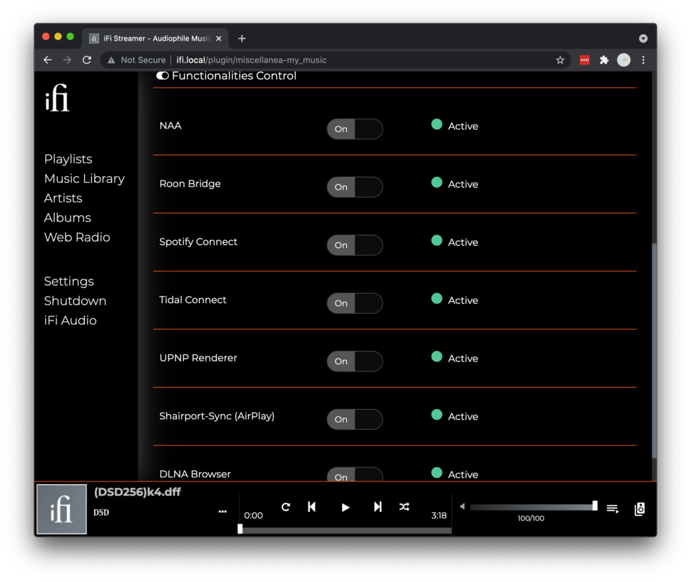Turn off Spotify Connect toggle
The height and width of the screenshot is (582, 691).
click(x=355, y=245)
